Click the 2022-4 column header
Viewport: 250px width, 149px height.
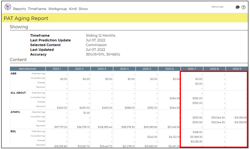(x=124, y=69)
